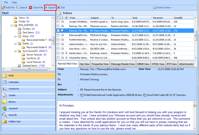The height and width of the screenshot is (135, 199).
Task: Check the titlewave@flr.fol email checkbox
Action: pyautogui.click(x=58, y=35)
